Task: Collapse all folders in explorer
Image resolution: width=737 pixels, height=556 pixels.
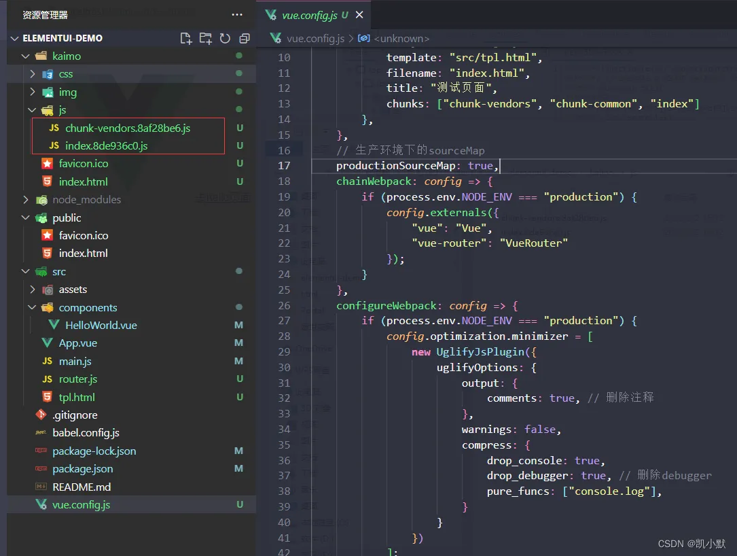Action: 245,39
